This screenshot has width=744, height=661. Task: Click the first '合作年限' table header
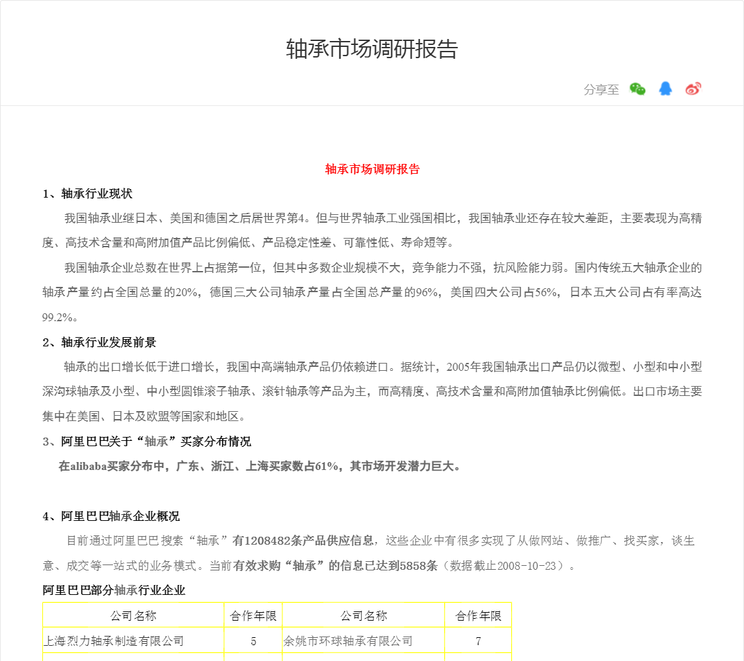pyautogui.click(x=253, y=615)
